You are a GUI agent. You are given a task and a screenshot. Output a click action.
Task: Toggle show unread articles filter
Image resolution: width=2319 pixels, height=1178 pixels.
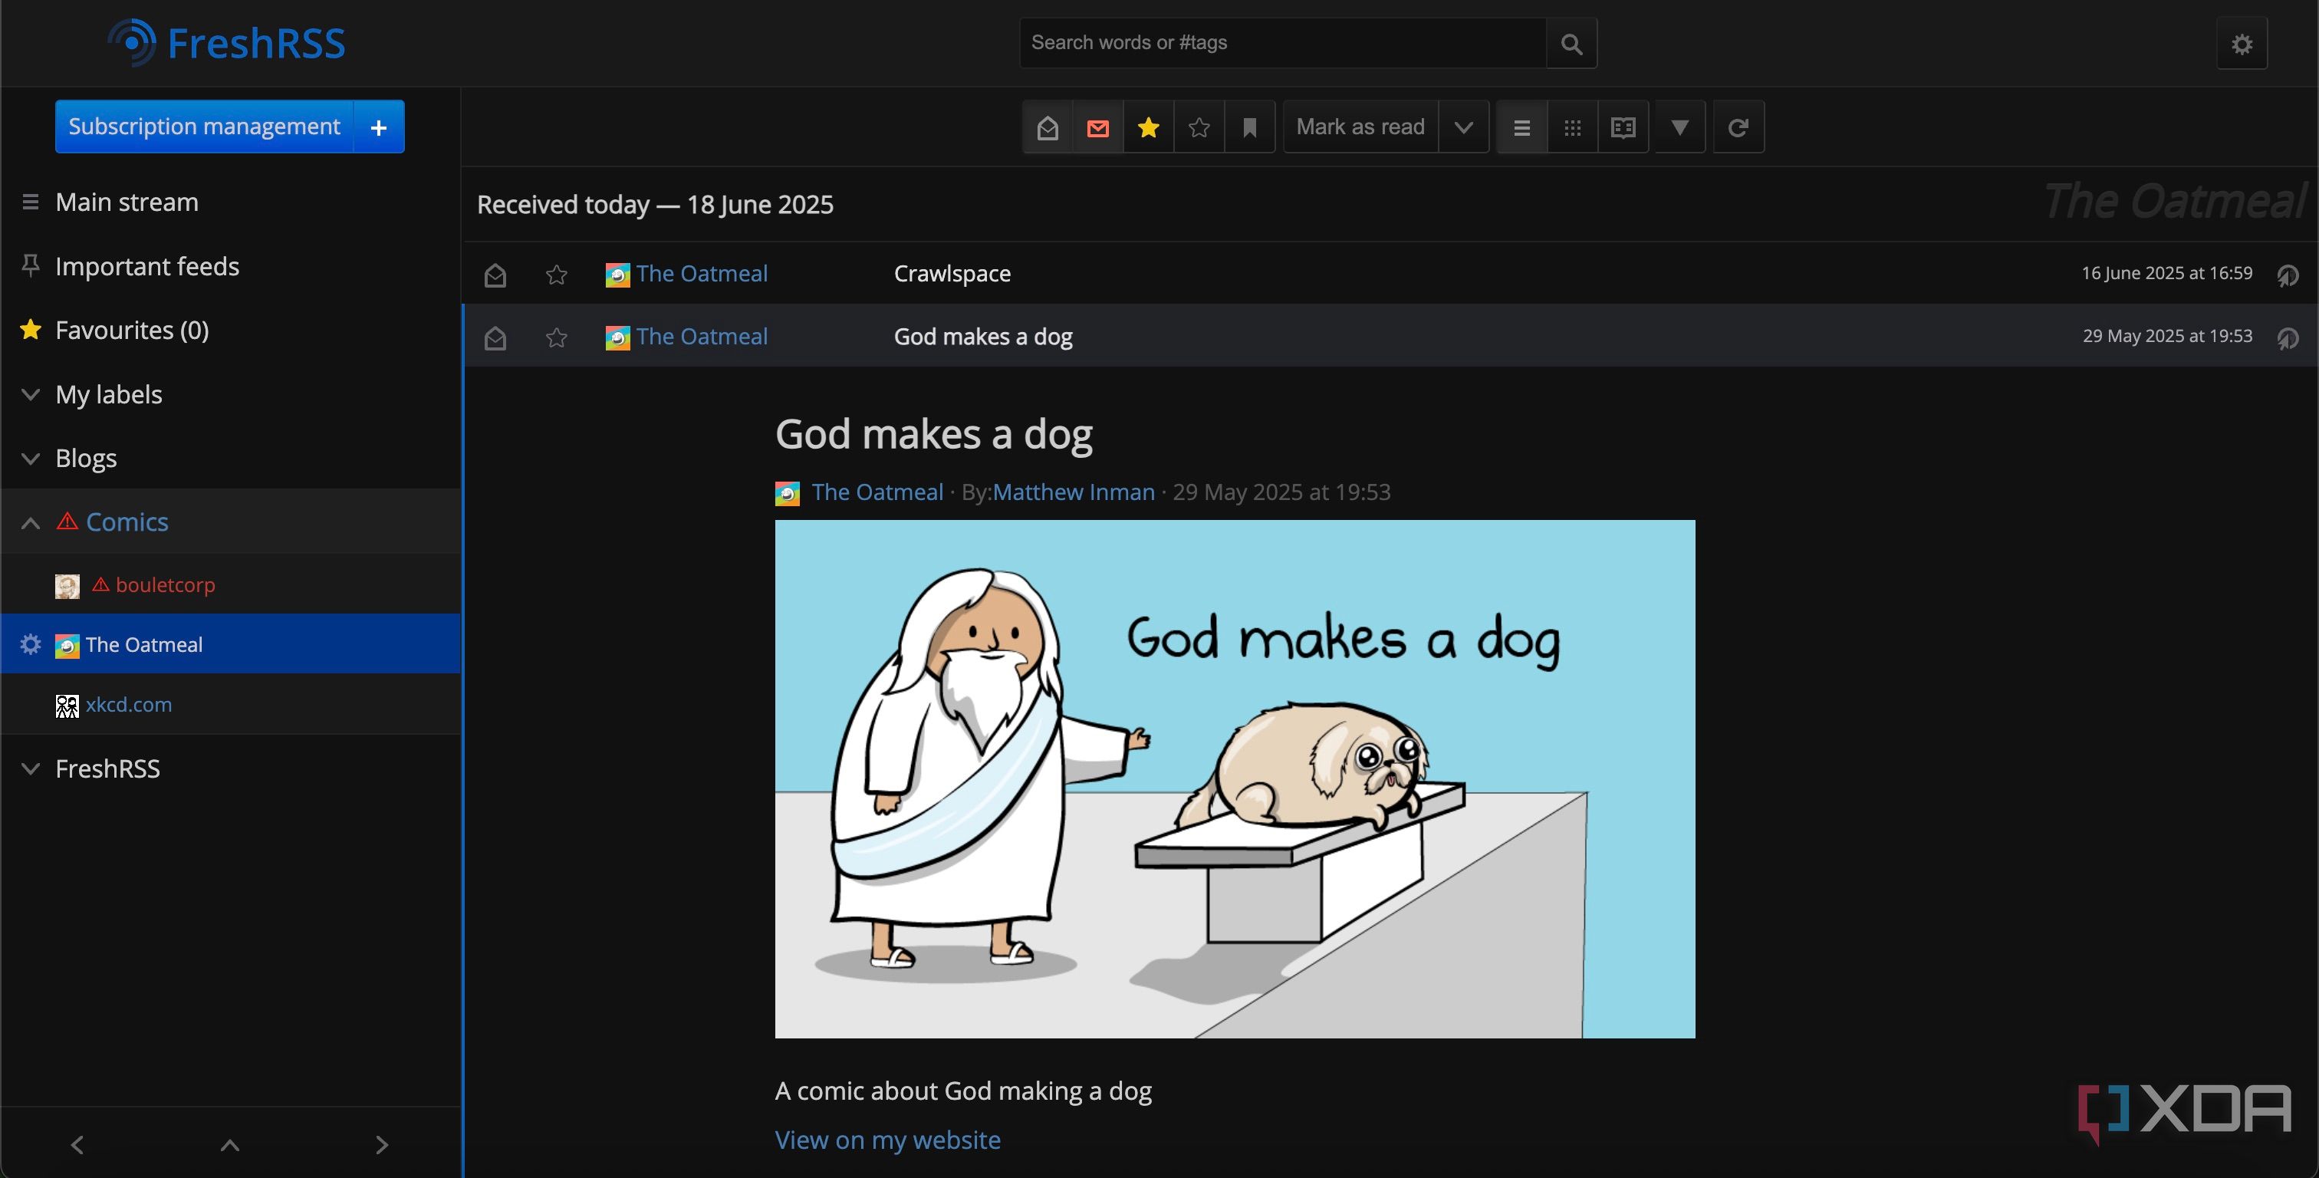click(x=1097, y=127)
